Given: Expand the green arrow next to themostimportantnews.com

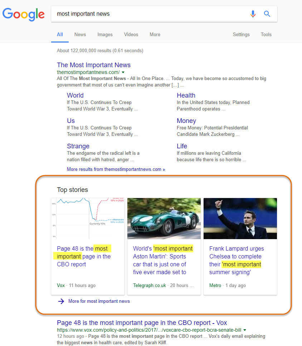Looking at the screenshot, I should [123, 72].
